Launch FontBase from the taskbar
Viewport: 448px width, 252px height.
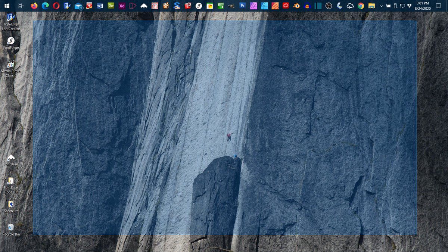point(144,6)
